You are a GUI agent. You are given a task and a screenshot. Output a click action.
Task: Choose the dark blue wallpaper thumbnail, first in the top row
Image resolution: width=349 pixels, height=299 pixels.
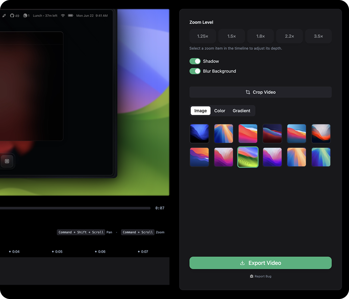point(199,133)
